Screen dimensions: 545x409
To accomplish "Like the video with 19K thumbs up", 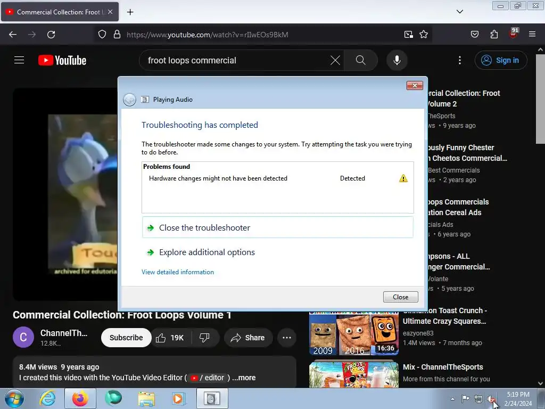I will 170,338.
